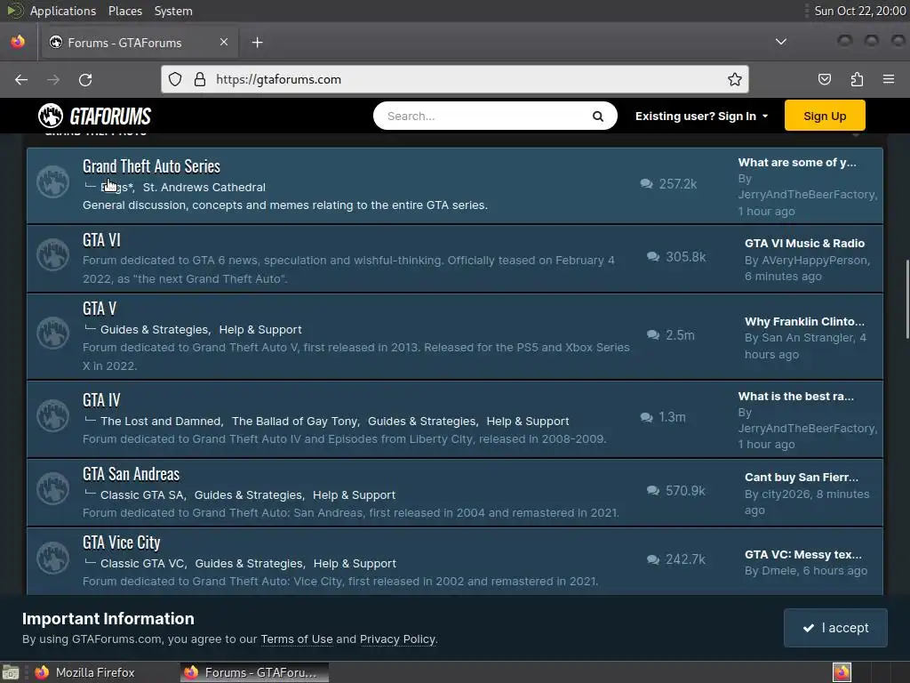Open the GTA IV forum title

pos(101,400)
